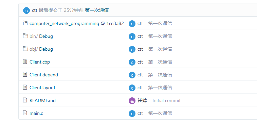Open 第一次通信 commit in main.c row
This screenshot has width=257, height=122.
click(x=160, y=114)
